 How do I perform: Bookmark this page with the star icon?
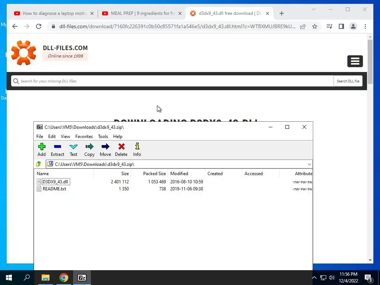(315, 26)
